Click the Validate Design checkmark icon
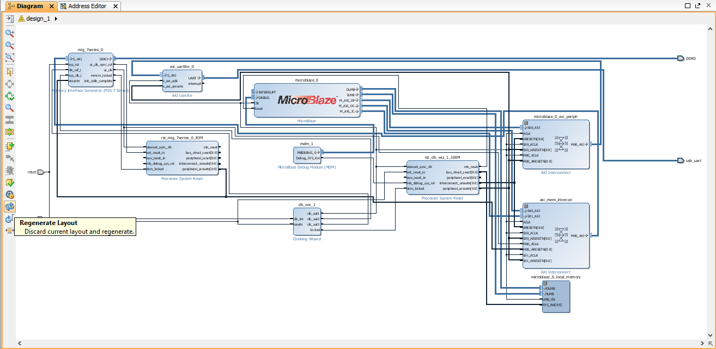 9,183
